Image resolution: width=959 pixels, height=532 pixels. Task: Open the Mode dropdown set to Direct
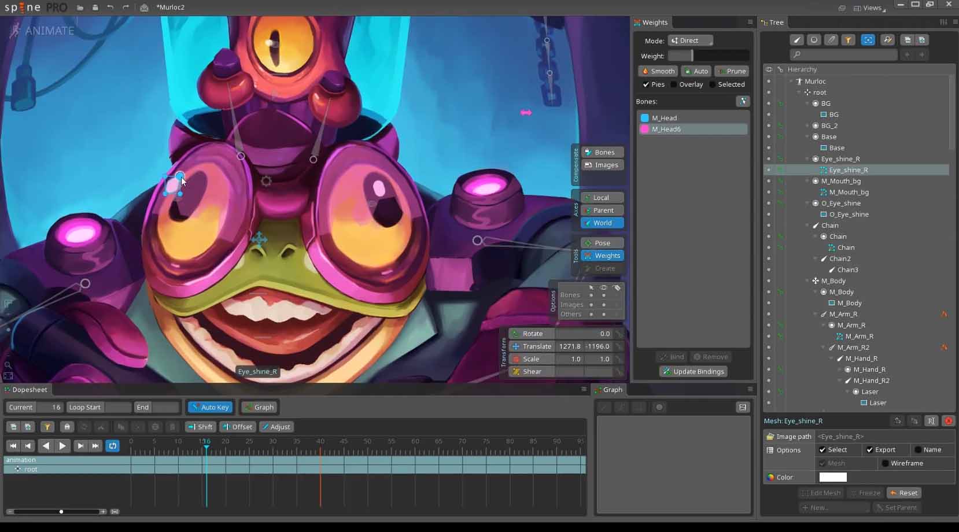click(x=690, y=40)
